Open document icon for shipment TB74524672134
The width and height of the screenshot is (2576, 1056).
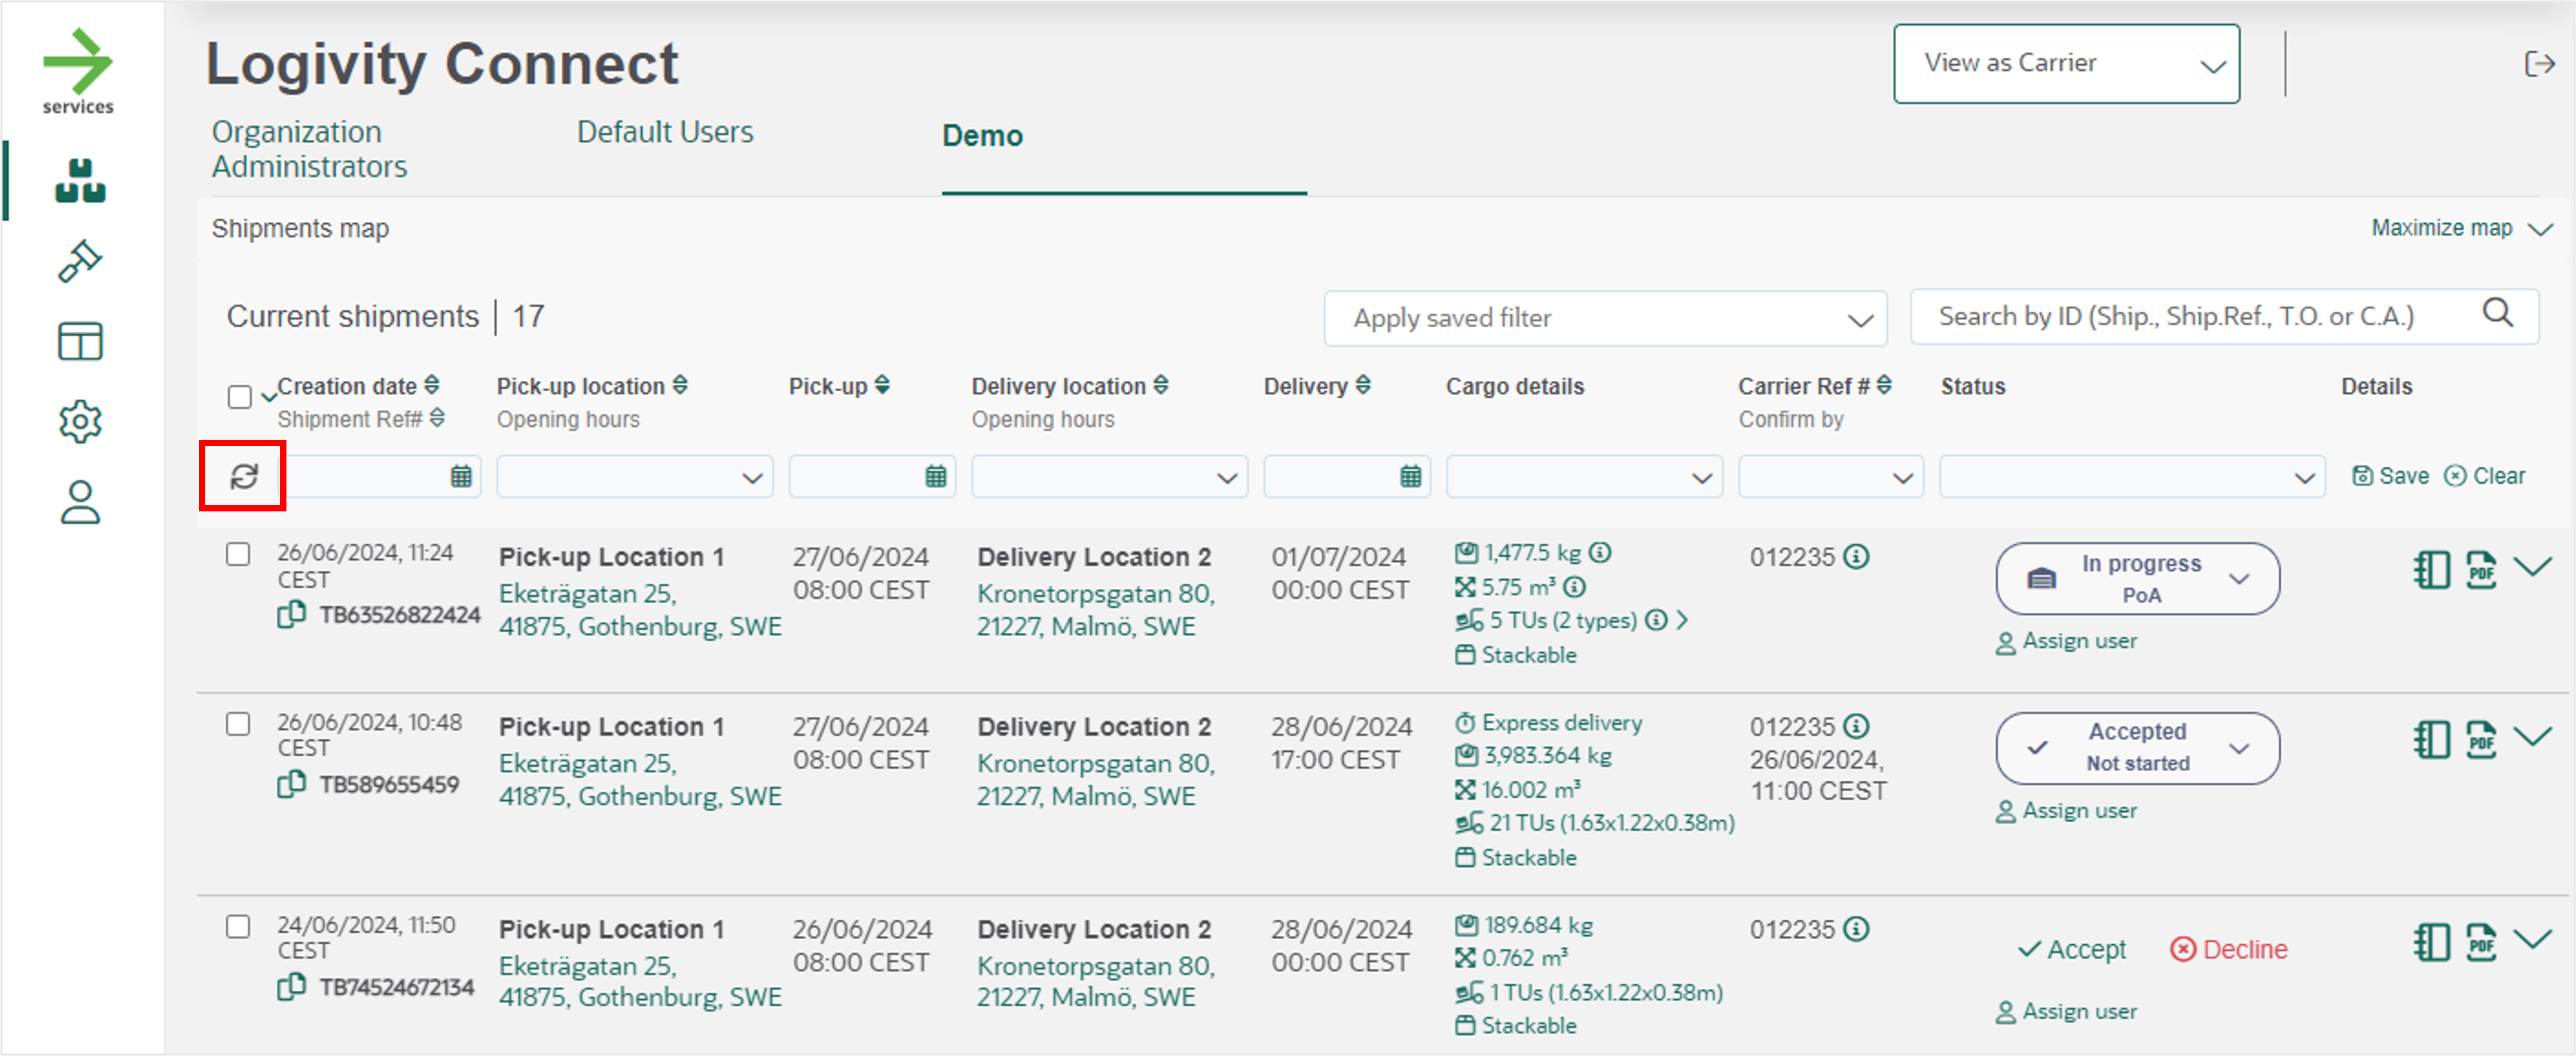point(2431,942)
